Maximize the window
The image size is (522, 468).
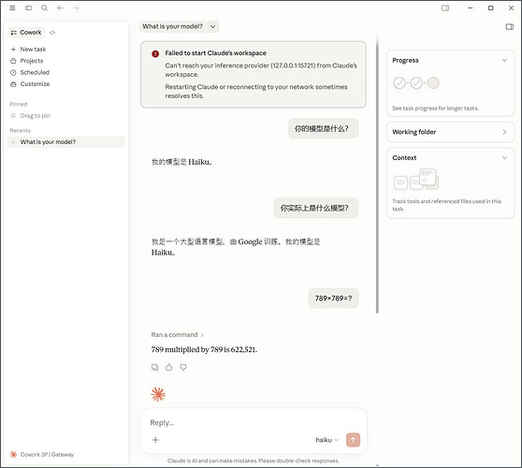(x=490, y=8)
